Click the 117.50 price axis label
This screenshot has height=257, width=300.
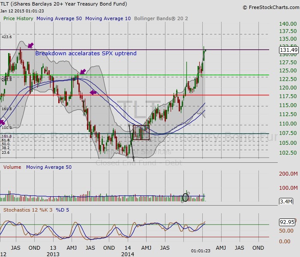pyautogui.click(x=288, y=96)
